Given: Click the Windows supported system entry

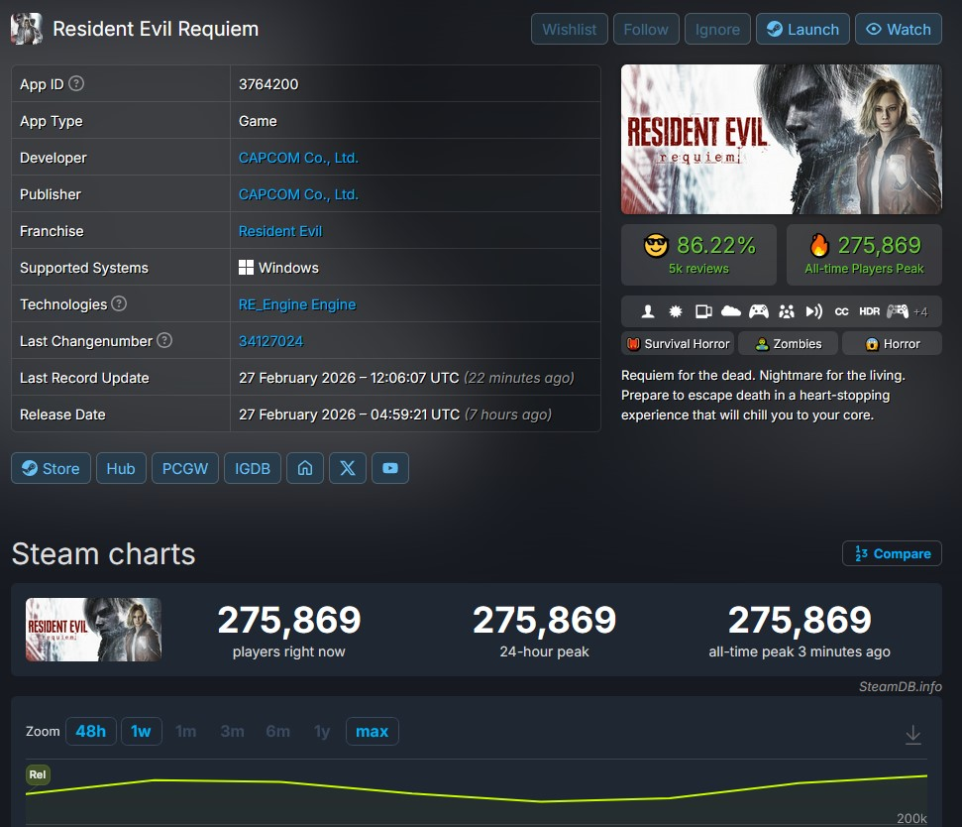Looking at the screenshot, I should pyautogui.click(x=278, y=268).
